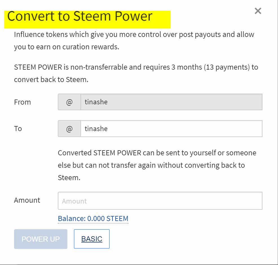
Task: Click the From label
Action: 23,102
